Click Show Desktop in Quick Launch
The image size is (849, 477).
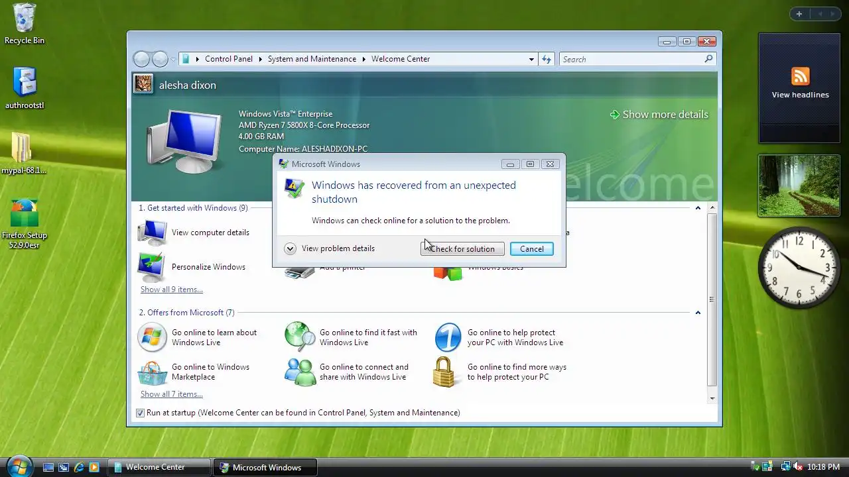[48, 467]
